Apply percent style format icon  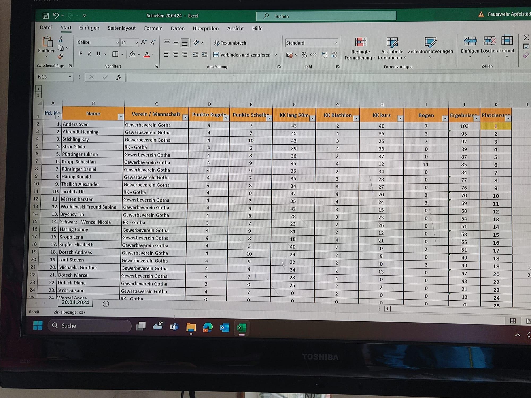click(304, 55)
